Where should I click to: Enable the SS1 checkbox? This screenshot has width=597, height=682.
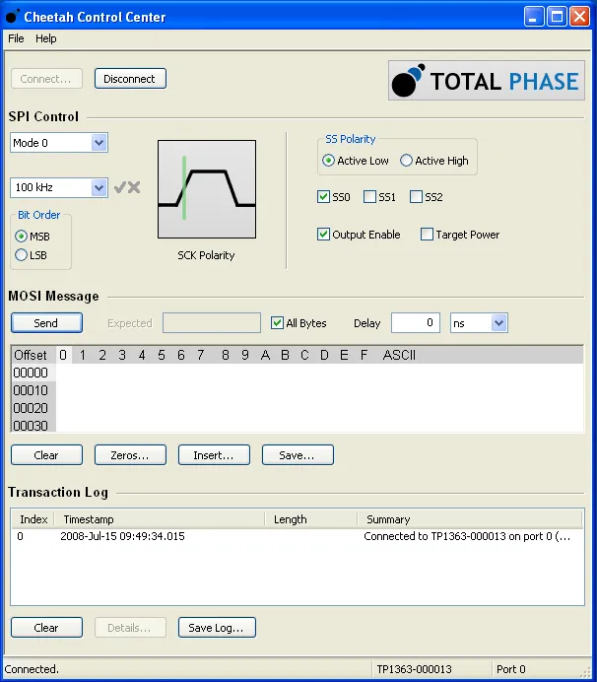pyautogui.click(x=369, y=196)
